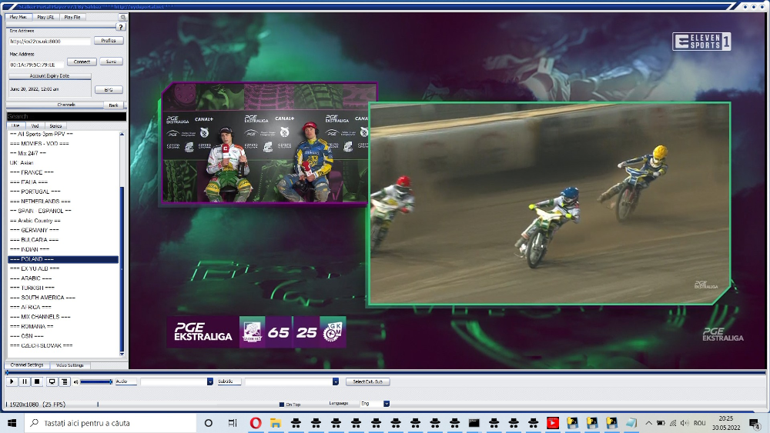
Task: Show hidden tray icons chevron
Action: (x=648, y=423)
